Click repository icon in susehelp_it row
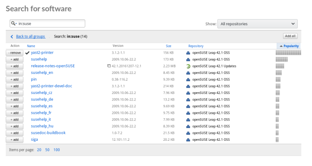The width and height of the screenshot is (312, 166). 188,120
